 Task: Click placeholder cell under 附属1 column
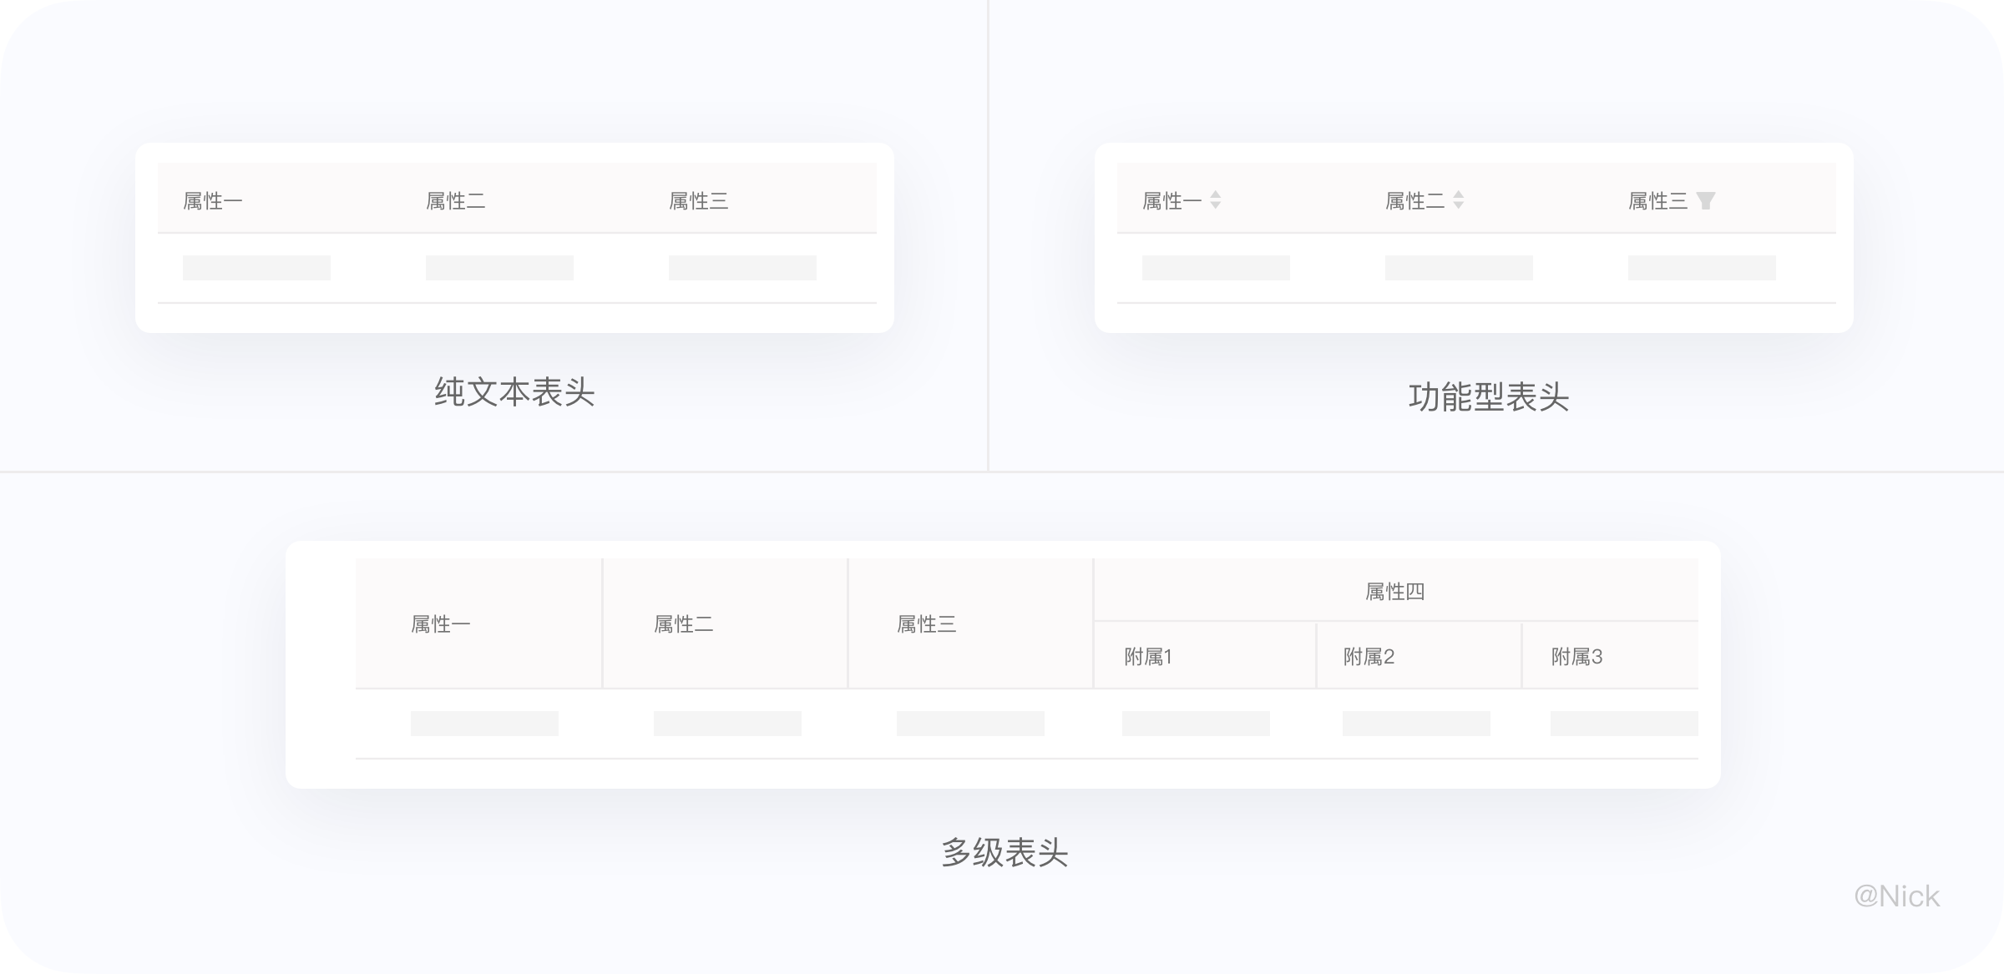[1196, 724]
